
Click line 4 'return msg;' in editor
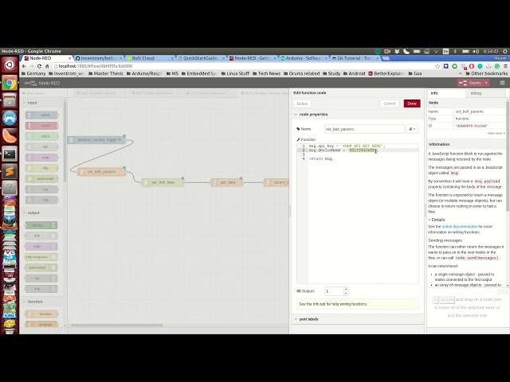coord(321,159)
